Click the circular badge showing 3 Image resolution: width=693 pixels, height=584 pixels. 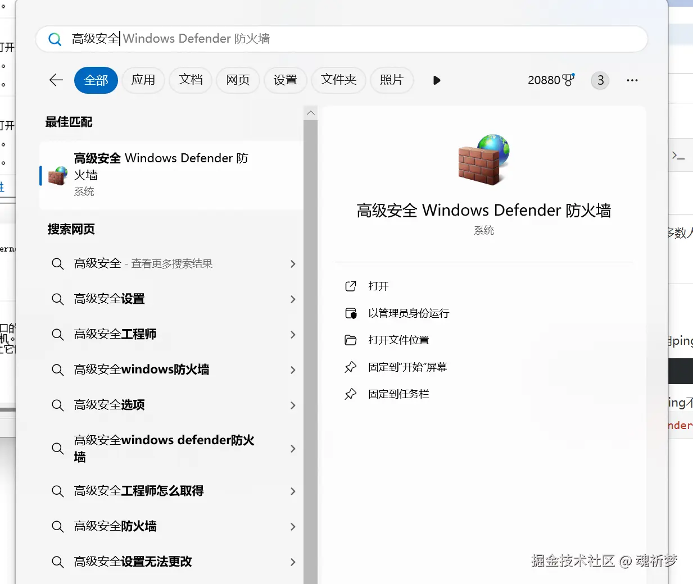coord(600,80)
